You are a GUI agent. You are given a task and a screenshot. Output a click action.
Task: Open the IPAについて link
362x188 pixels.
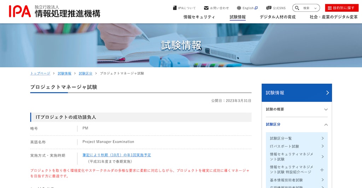coord(187,8)
